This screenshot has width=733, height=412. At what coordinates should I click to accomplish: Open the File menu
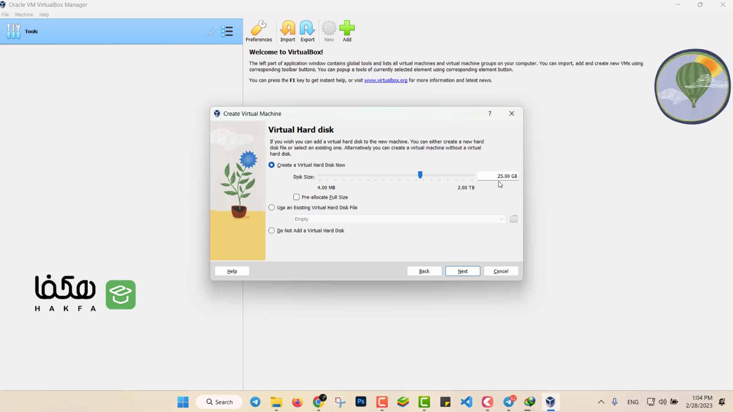[x=5, y=14]
